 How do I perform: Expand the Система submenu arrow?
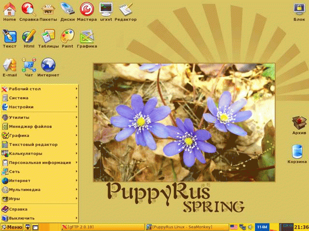76,98
